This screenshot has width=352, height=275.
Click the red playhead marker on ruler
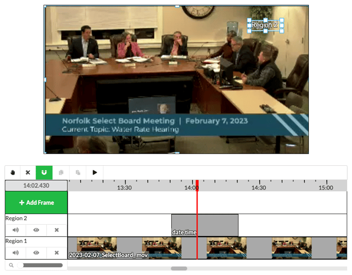tap(197, 188)
